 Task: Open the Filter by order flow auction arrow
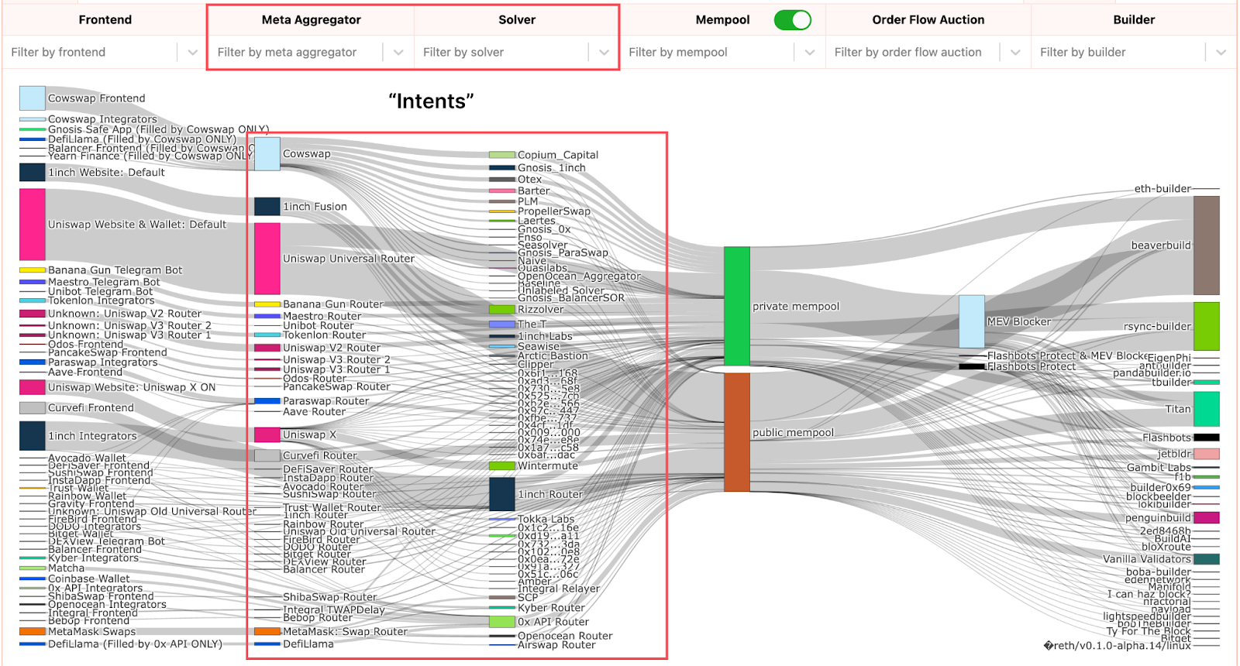coord(1015,53)
